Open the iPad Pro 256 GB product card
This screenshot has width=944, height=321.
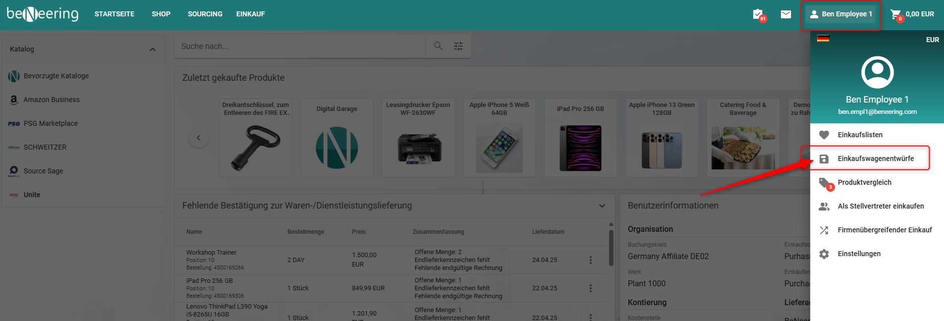coord(581,138)
